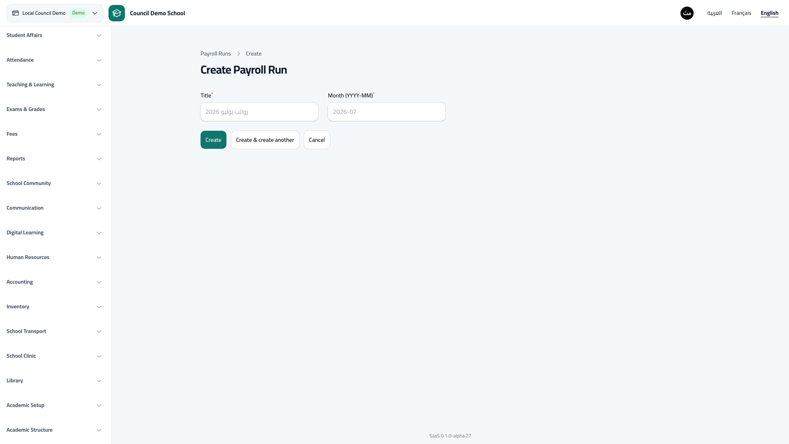This screenshot has width=789, height=444.
Task: Expand the Teaching & Learning section chevron
Action: (x=99, y=85)
